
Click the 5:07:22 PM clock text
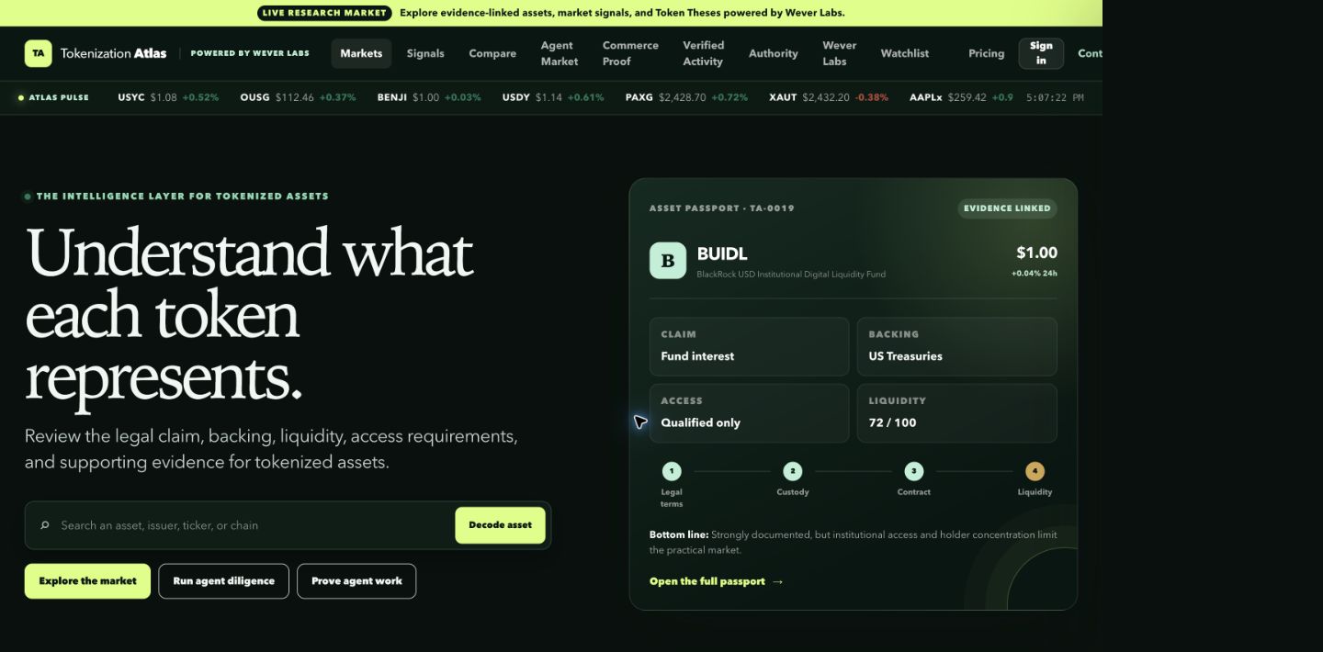pos(1055,97)
